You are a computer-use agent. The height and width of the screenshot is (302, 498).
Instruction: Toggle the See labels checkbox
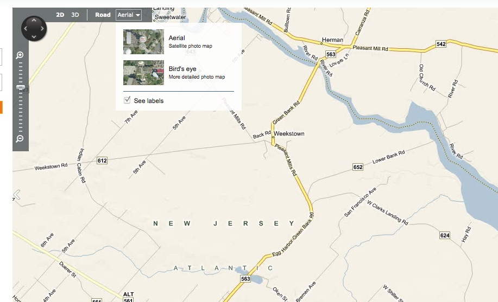[128, 100]
